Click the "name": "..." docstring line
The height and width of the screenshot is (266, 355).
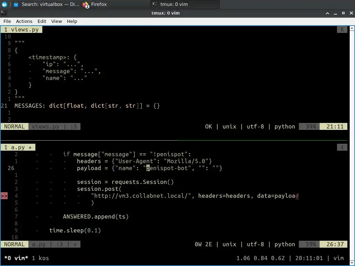pos(64,78)
